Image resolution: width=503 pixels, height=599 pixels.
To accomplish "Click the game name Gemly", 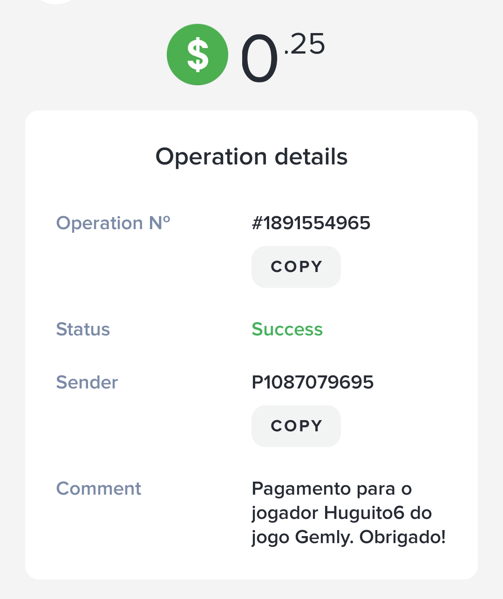I will 324,537.
